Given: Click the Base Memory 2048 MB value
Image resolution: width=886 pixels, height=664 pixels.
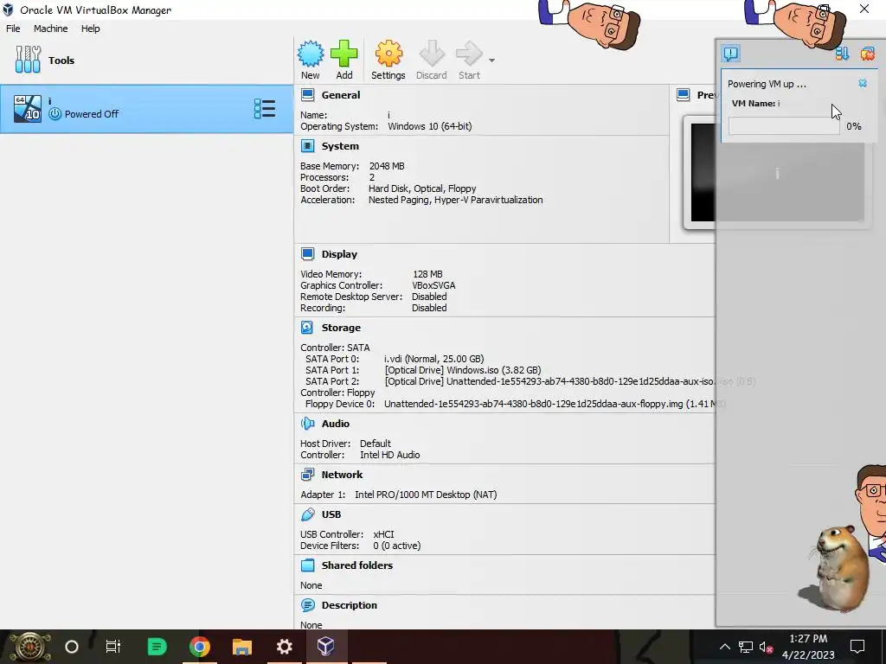Looking at the screenshot, I should [x=387, y=166].
